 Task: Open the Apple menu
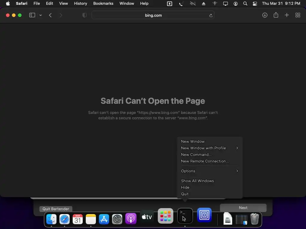8,4
